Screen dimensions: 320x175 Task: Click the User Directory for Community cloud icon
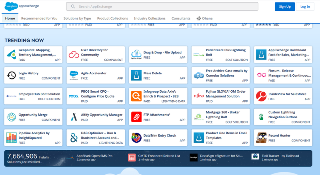74,54
